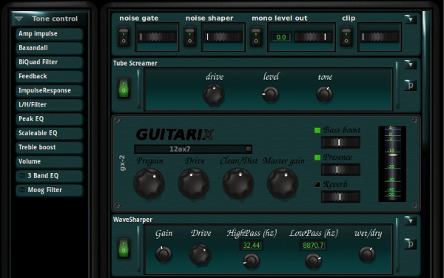Screen dimensions: 444x278
Task: Click the Guitarix Pregain knob
Action: (149, 183)
